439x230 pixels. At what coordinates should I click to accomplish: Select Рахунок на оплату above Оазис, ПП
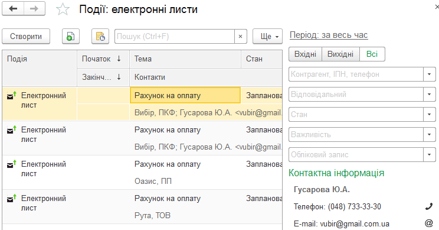pyautogui.click(x=168, y=164)
